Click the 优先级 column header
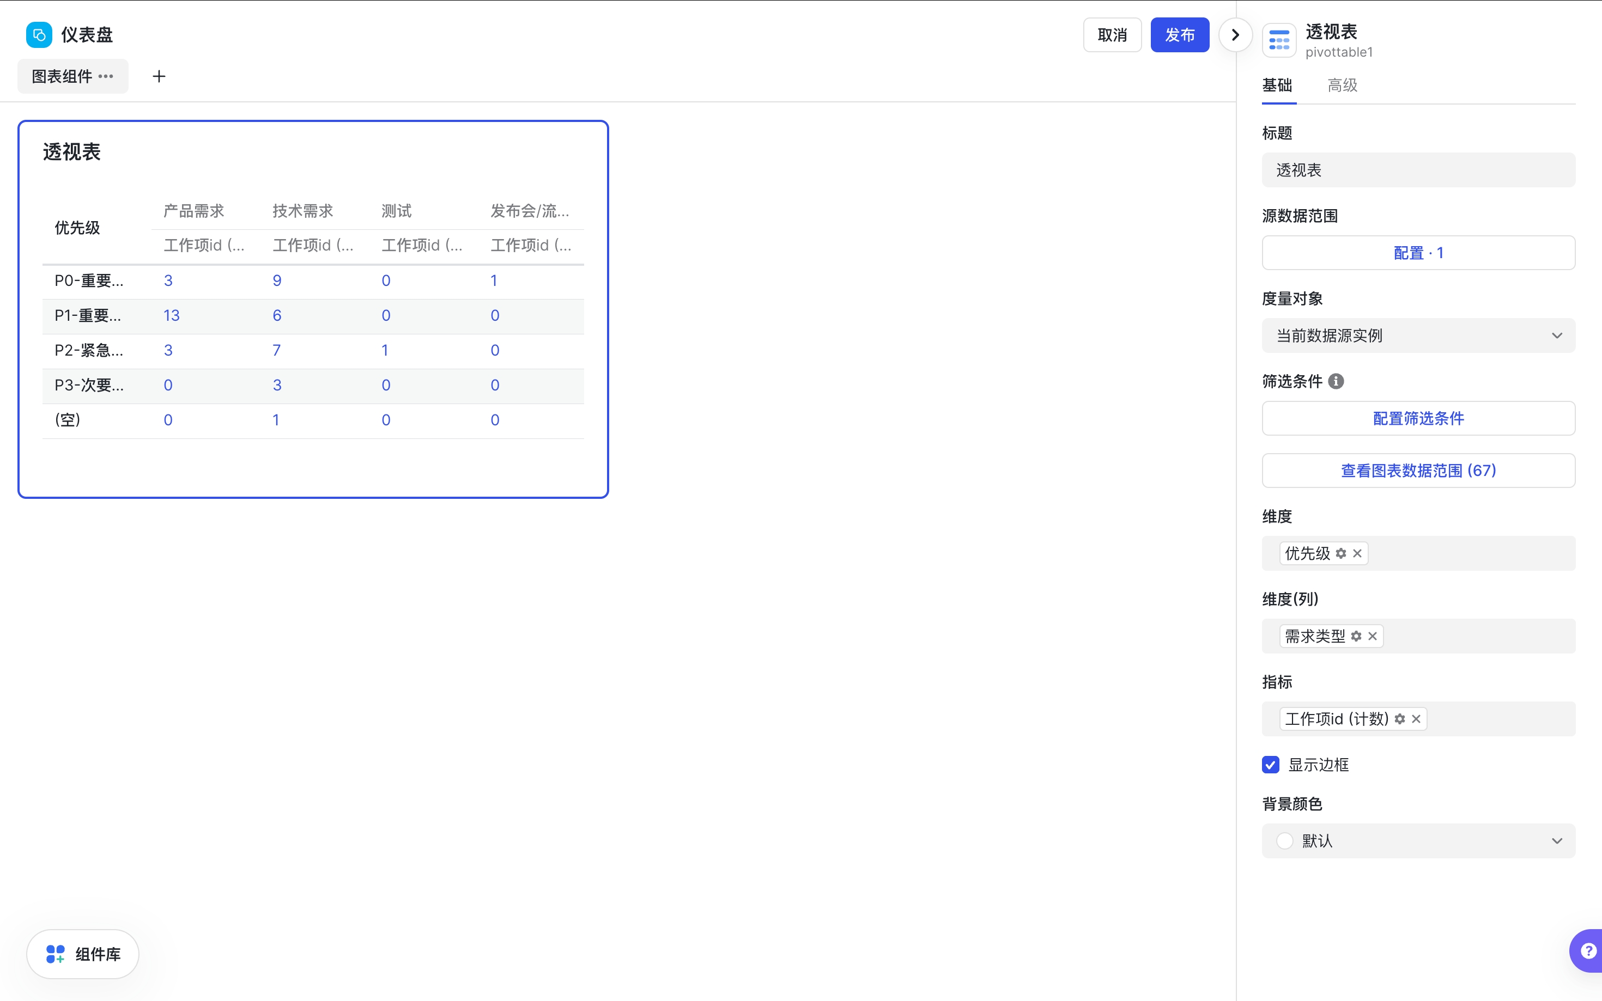 pos(77,228)
